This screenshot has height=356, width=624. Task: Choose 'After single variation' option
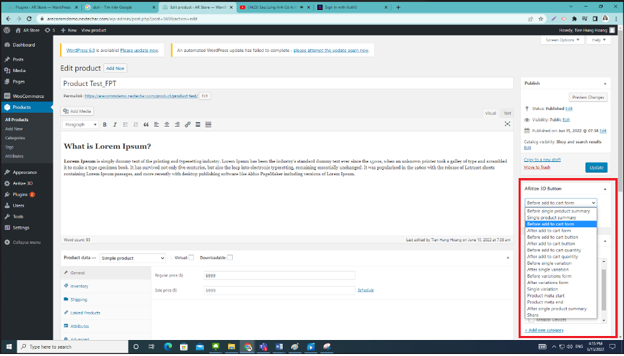click(561, 270)
